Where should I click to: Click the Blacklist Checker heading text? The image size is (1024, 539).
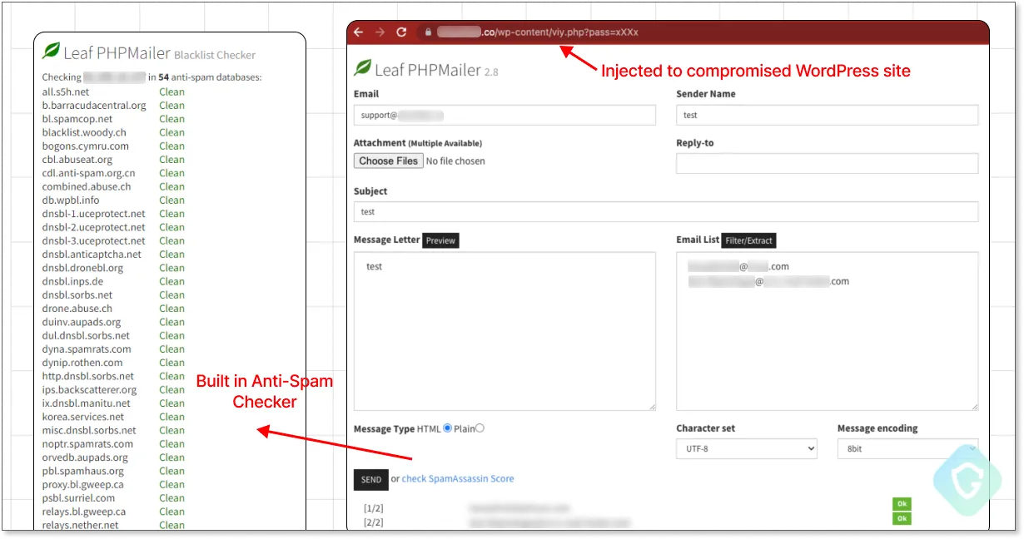215,55
